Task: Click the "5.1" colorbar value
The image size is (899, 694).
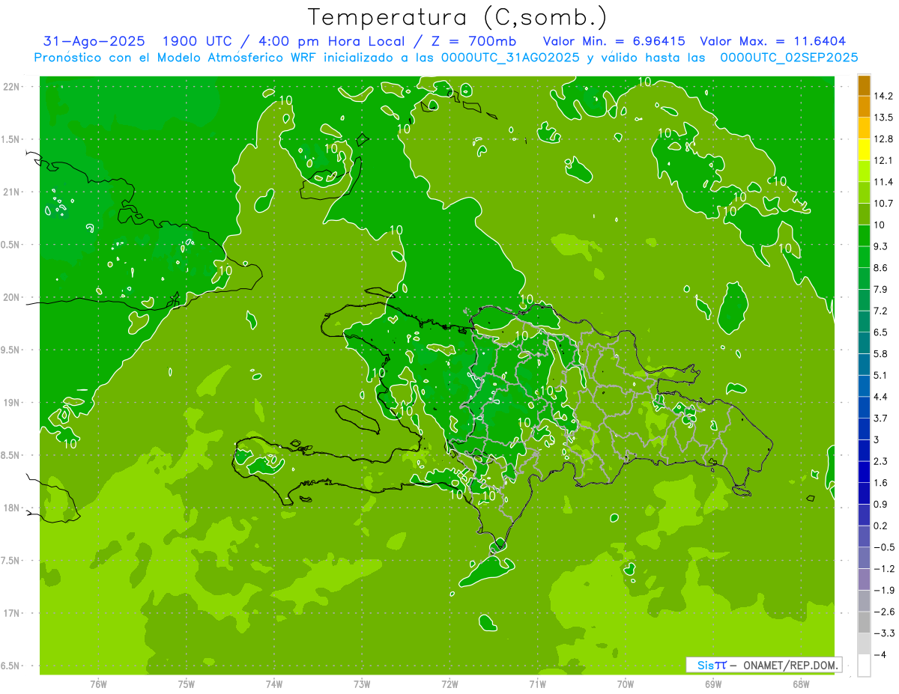Action: (881, 375)
